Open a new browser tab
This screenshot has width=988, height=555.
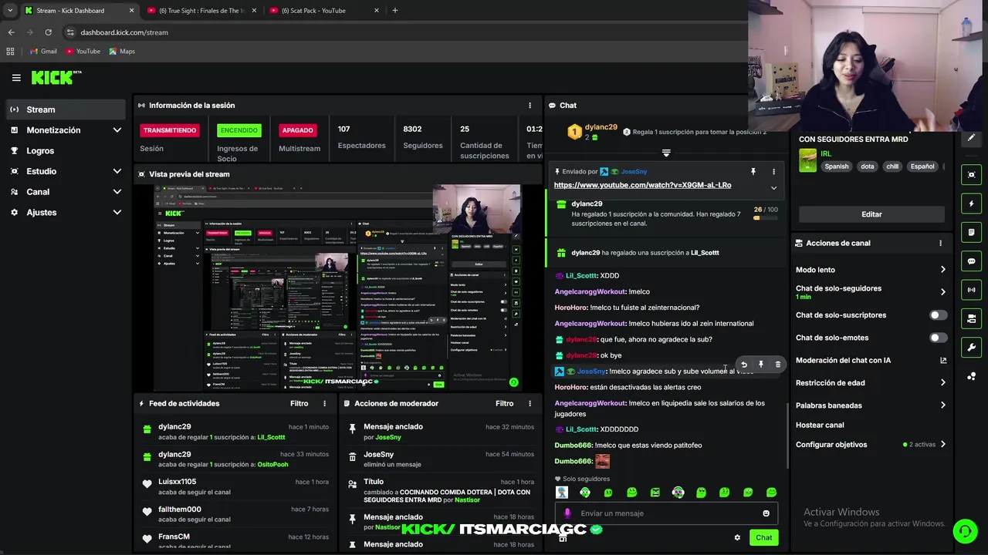click(395, 11)
